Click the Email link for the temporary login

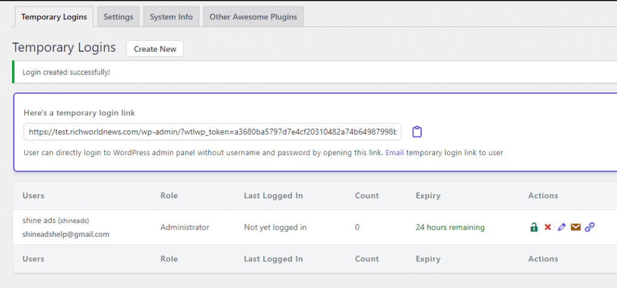click(395, 153)
